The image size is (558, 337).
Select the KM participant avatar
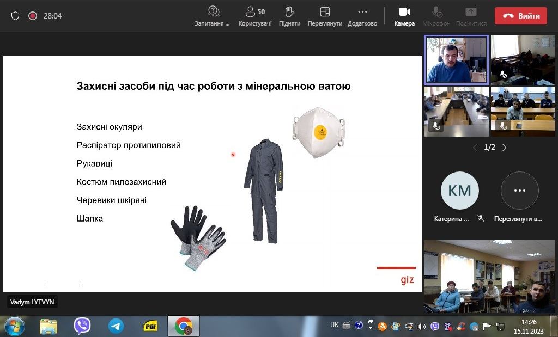[459, 191]
